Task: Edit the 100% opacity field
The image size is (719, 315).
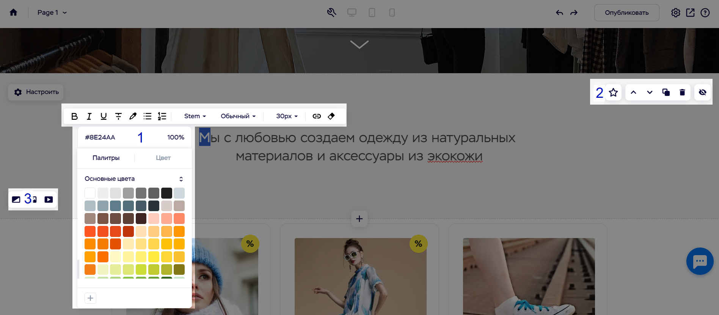Action: [176, 137]
